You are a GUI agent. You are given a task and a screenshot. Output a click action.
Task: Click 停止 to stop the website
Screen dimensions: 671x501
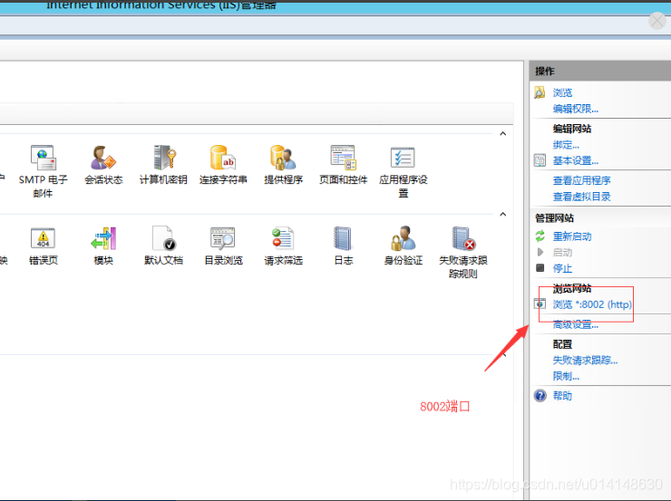pos(562,268)
